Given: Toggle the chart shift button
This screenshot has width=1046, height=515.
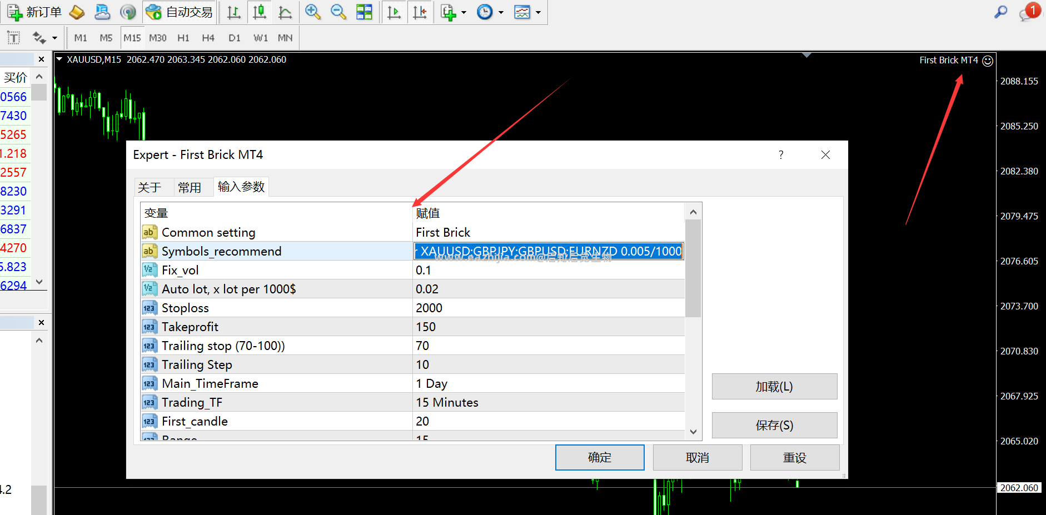Looking at the screenshot, I should [420, 12].
